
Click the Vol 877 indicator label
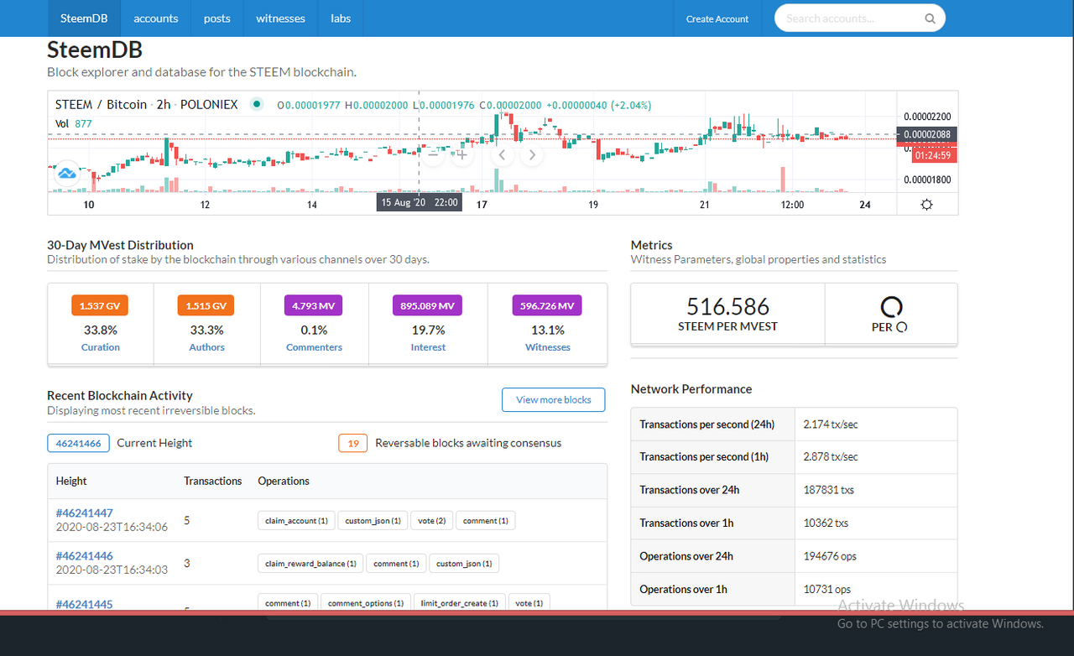coord(74,123)
